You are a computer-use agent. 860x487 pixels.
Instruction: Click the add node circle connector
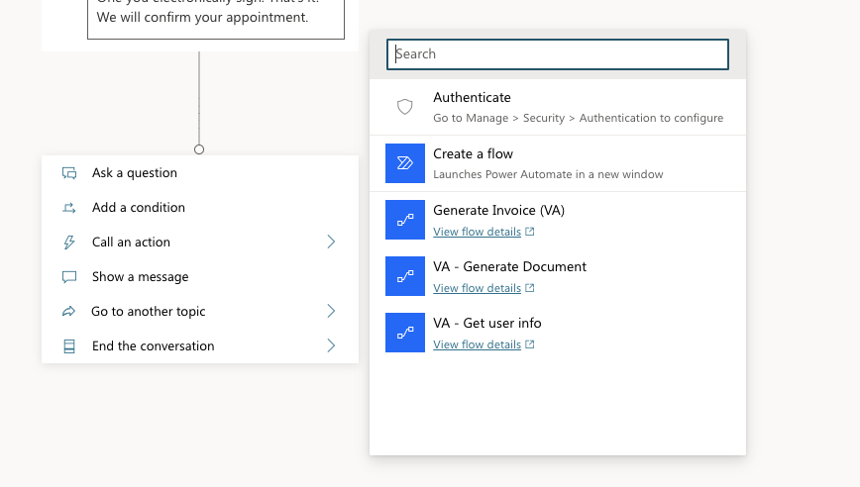[199, 149]
